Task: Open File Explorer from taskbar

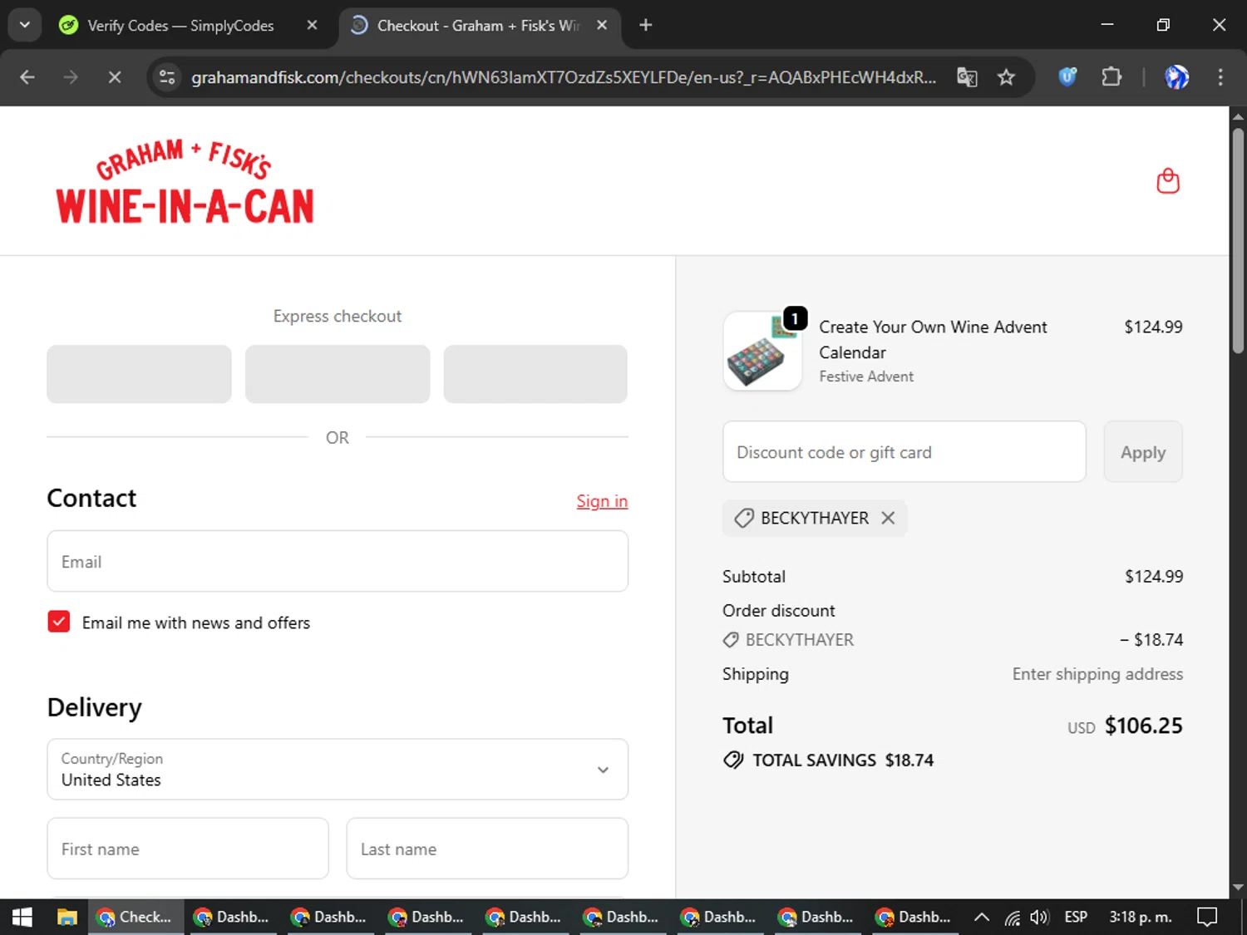Action: click(67, 917)
